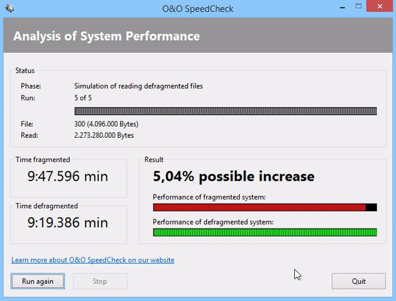Click the O&O SpeedCheck app icon in title bar
396x301 pixels.
click(9, 8)
